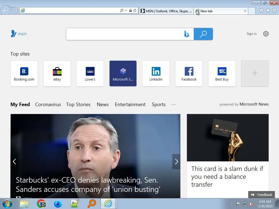The image size is (279, 209).
Task: Click the search magnifier in the address bar
Action: coord(122,11)
